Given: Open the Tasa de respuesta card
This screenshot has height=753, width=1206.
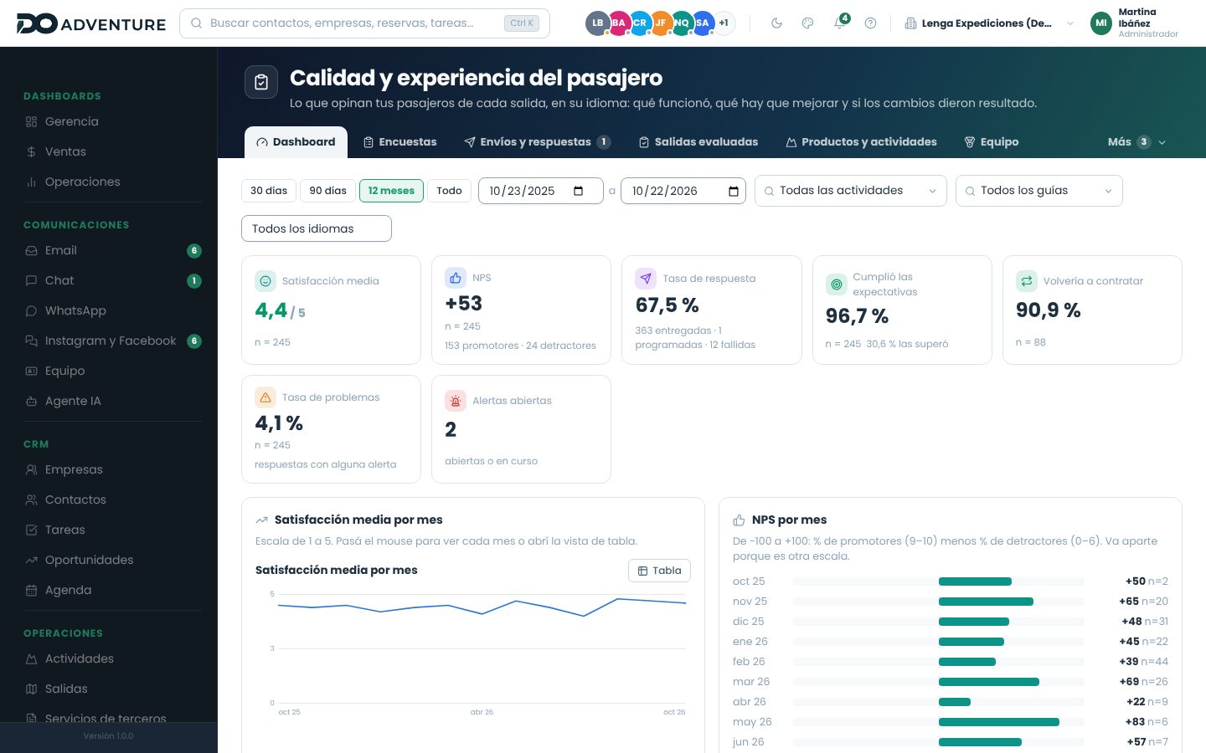Looking at the screenshot, I should coord(712,310).
